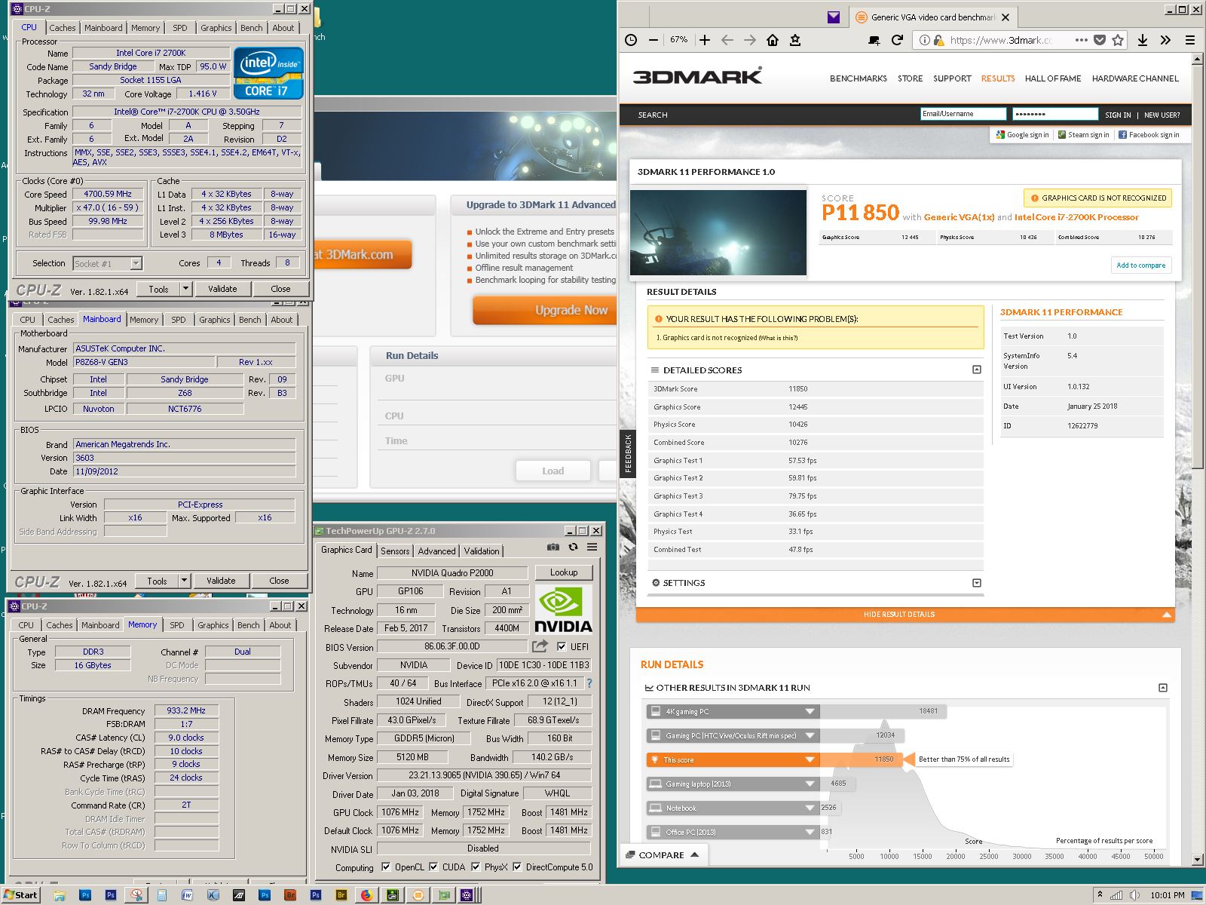Take a GPU-Z screenshot with camera icon
The height and width of the screenshot is (905, 1206).
tap(553, 547)
